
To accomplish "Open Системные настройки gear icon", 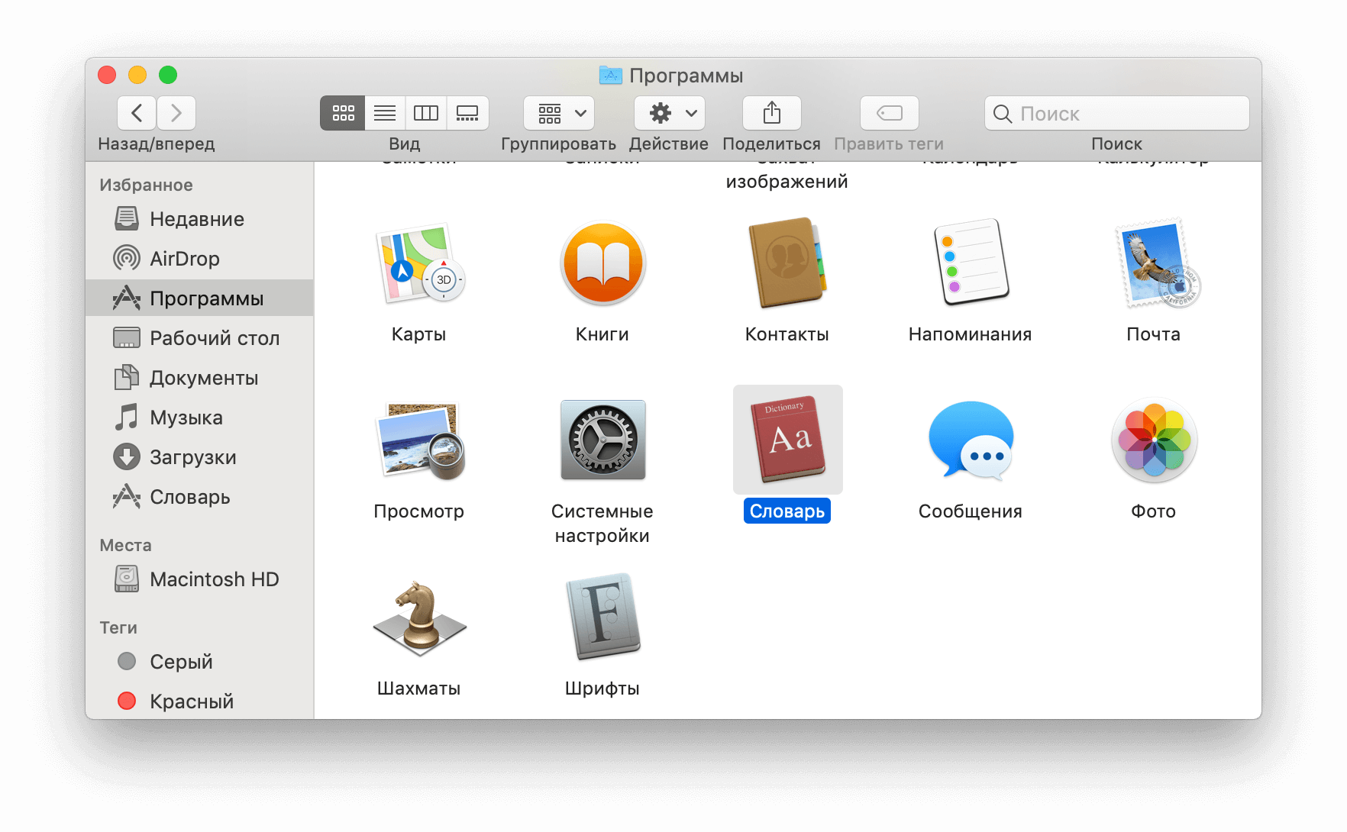I will coord(602,440).
